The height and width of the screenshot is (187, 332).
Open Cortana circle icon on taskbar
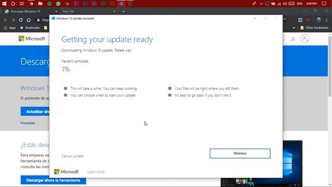coord(13,4)
